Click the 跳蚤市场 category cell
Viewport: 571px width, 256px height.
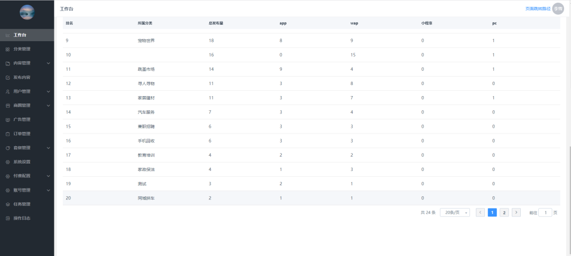146,69
